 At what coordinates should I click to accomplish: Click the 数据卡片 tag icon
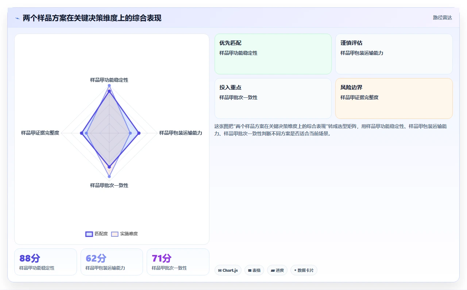(x=295, y=270)
